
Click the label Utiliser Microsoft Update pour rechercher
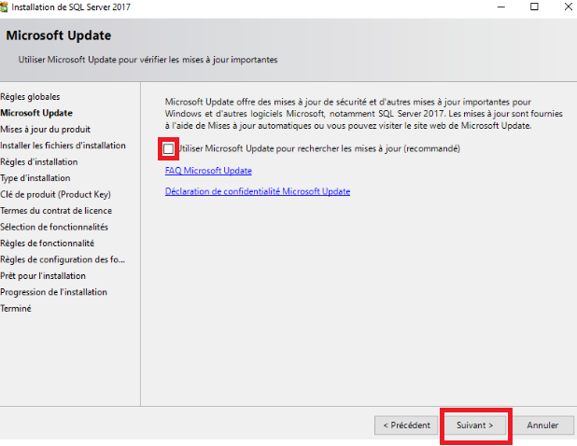pyautogui.click(x=319, y=148)
